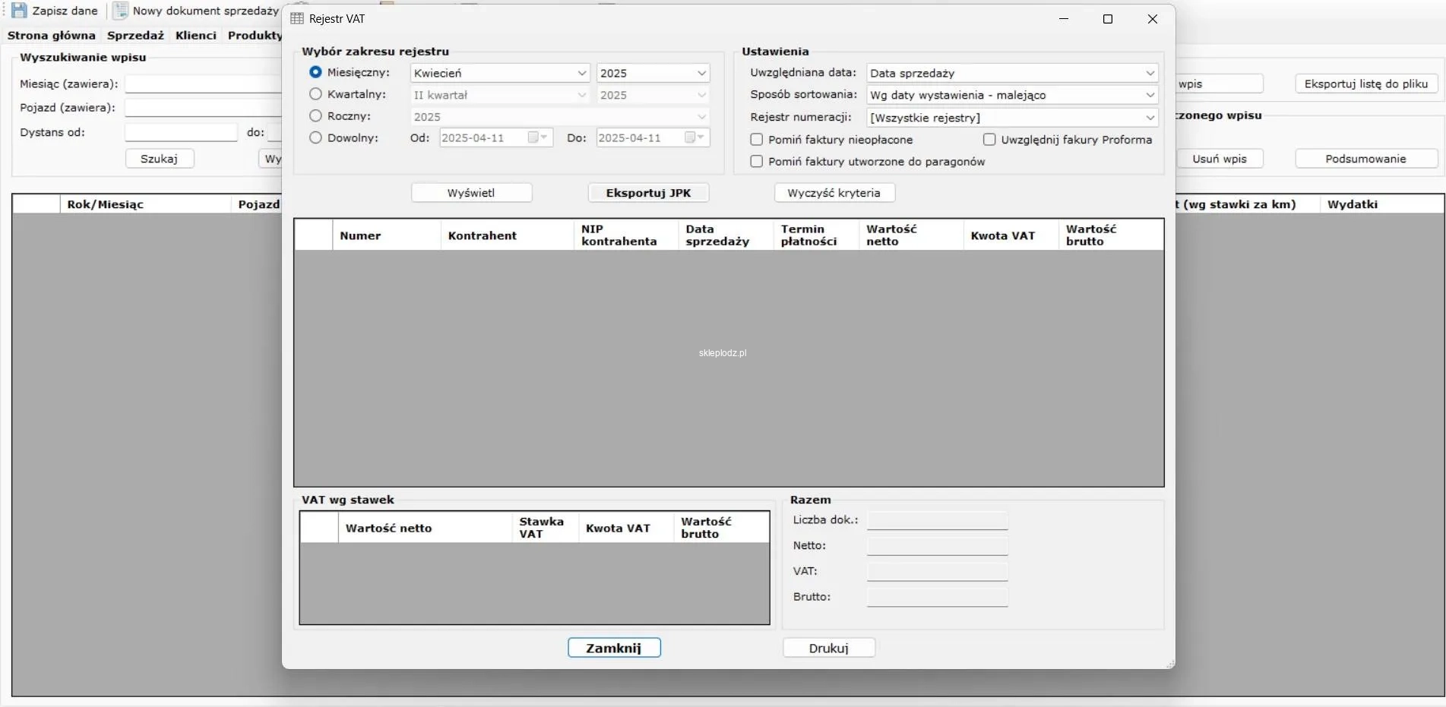Screen dimensions: 1446x707
Task: Enable Pomiń faktury nieopłacone checkbox
Action: [757, 140]
